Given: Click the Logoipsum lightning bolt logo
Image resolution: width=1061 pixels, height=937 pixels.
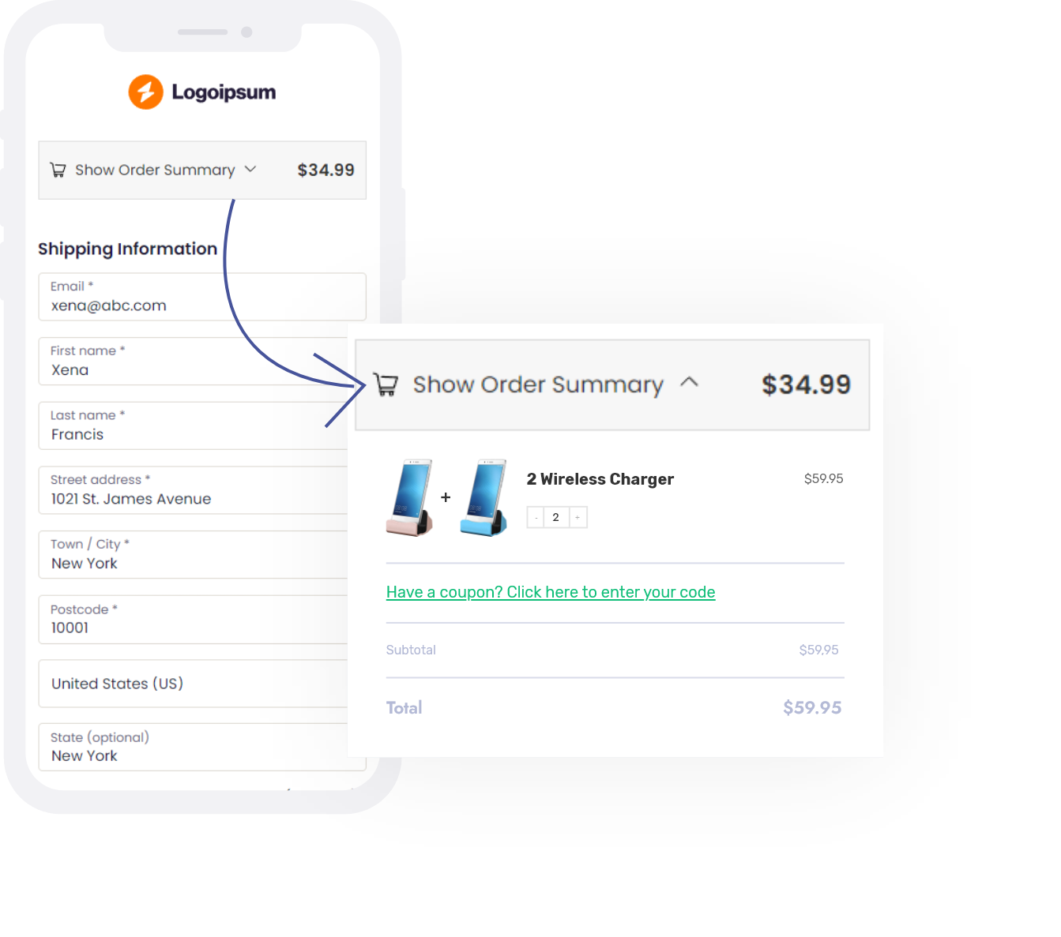Looking at the screenshot, I should click(x=146, y=92).
